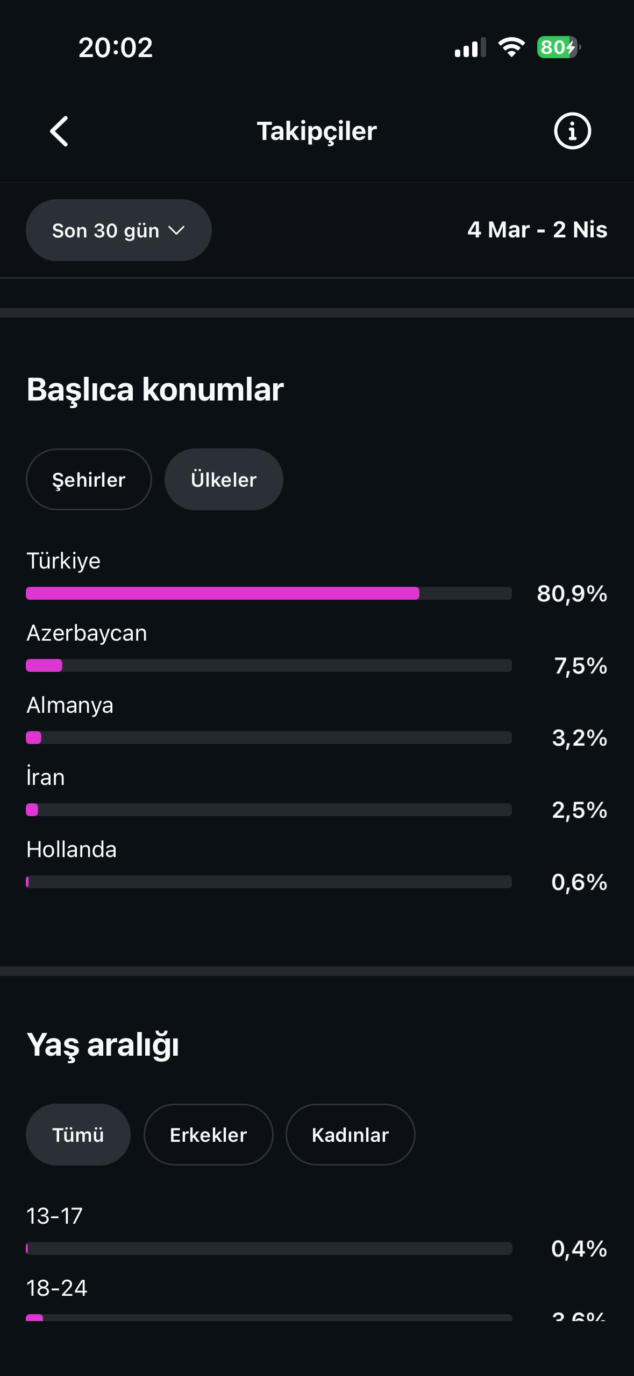This screenshot has height=1376, width=634.
Task: Tap the battery indicator icon
Action: click(559, 47)
